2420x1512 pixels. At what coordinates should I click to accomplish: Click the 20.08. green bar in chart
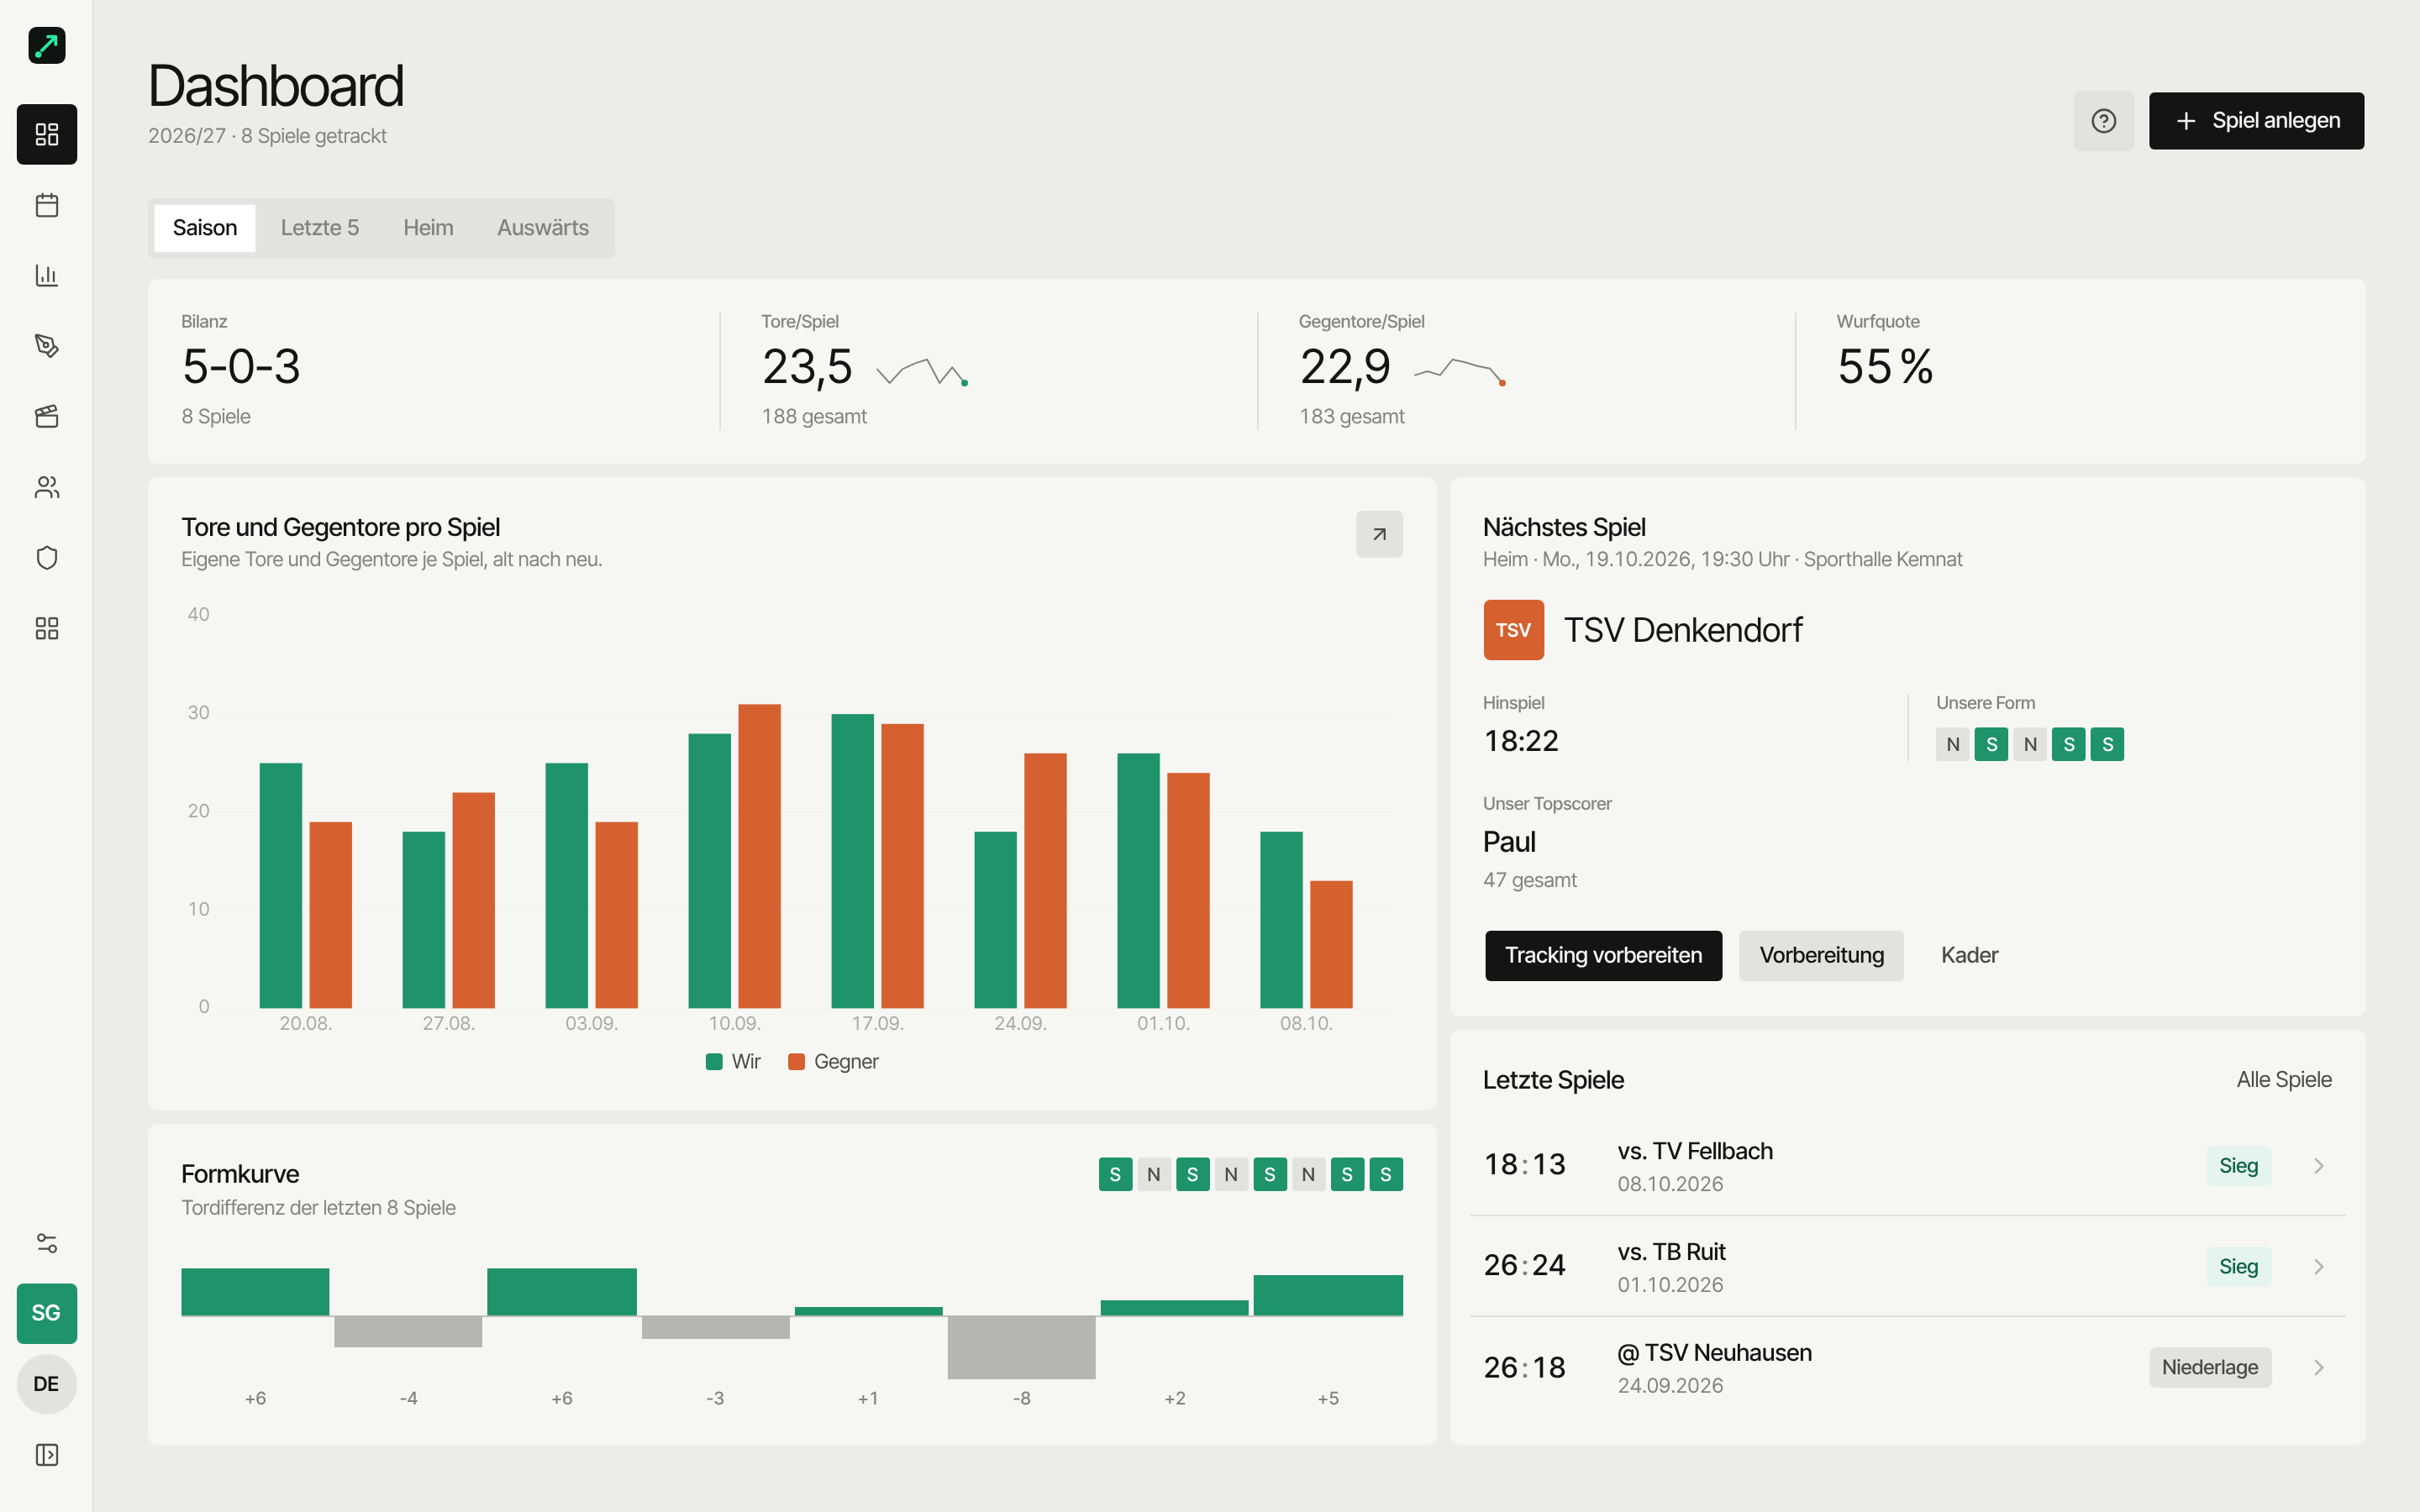[281, 885]
